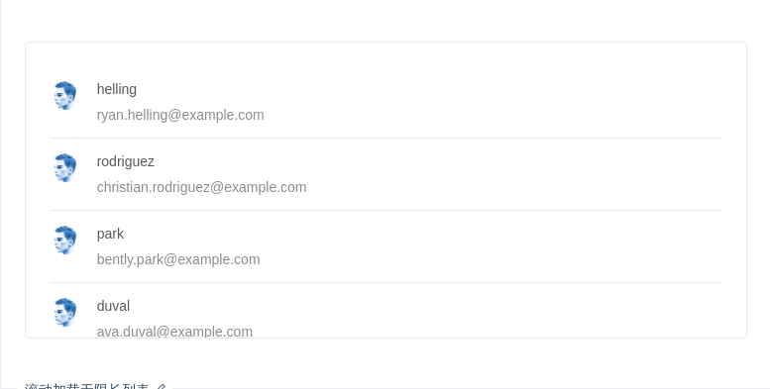Viewport: 770px width, 389px height.
Task: Open the helling name link
Action: pos(116,89)
